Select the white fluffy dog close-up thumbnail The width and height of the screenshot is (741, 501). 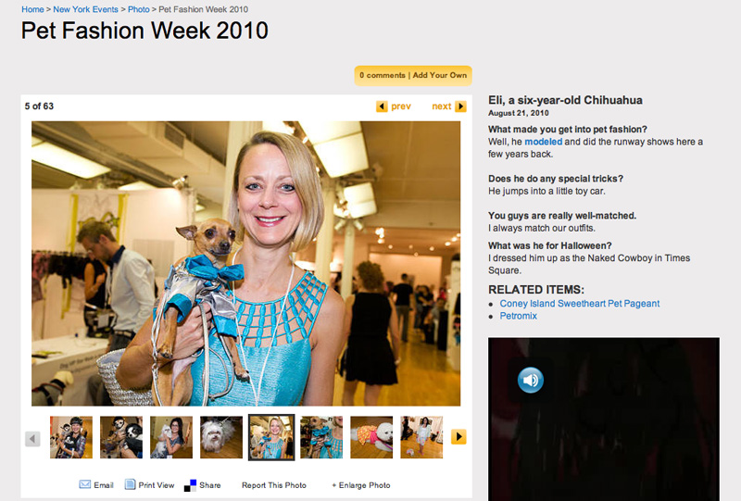(x=221, y=437)
